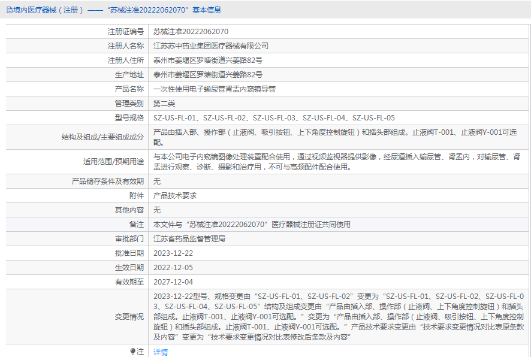Open the 详情 link

point(161,352)
